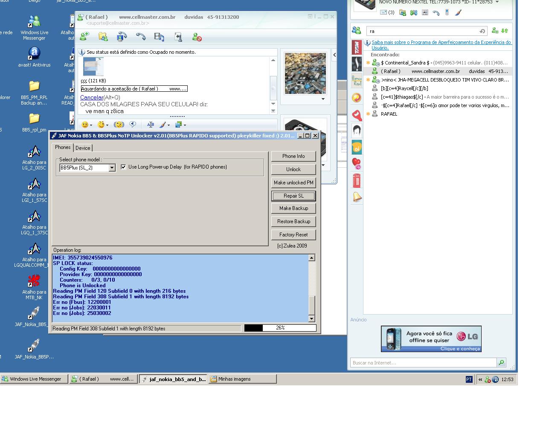Block contact icon in chat toolbar

[x=197, y=37]
